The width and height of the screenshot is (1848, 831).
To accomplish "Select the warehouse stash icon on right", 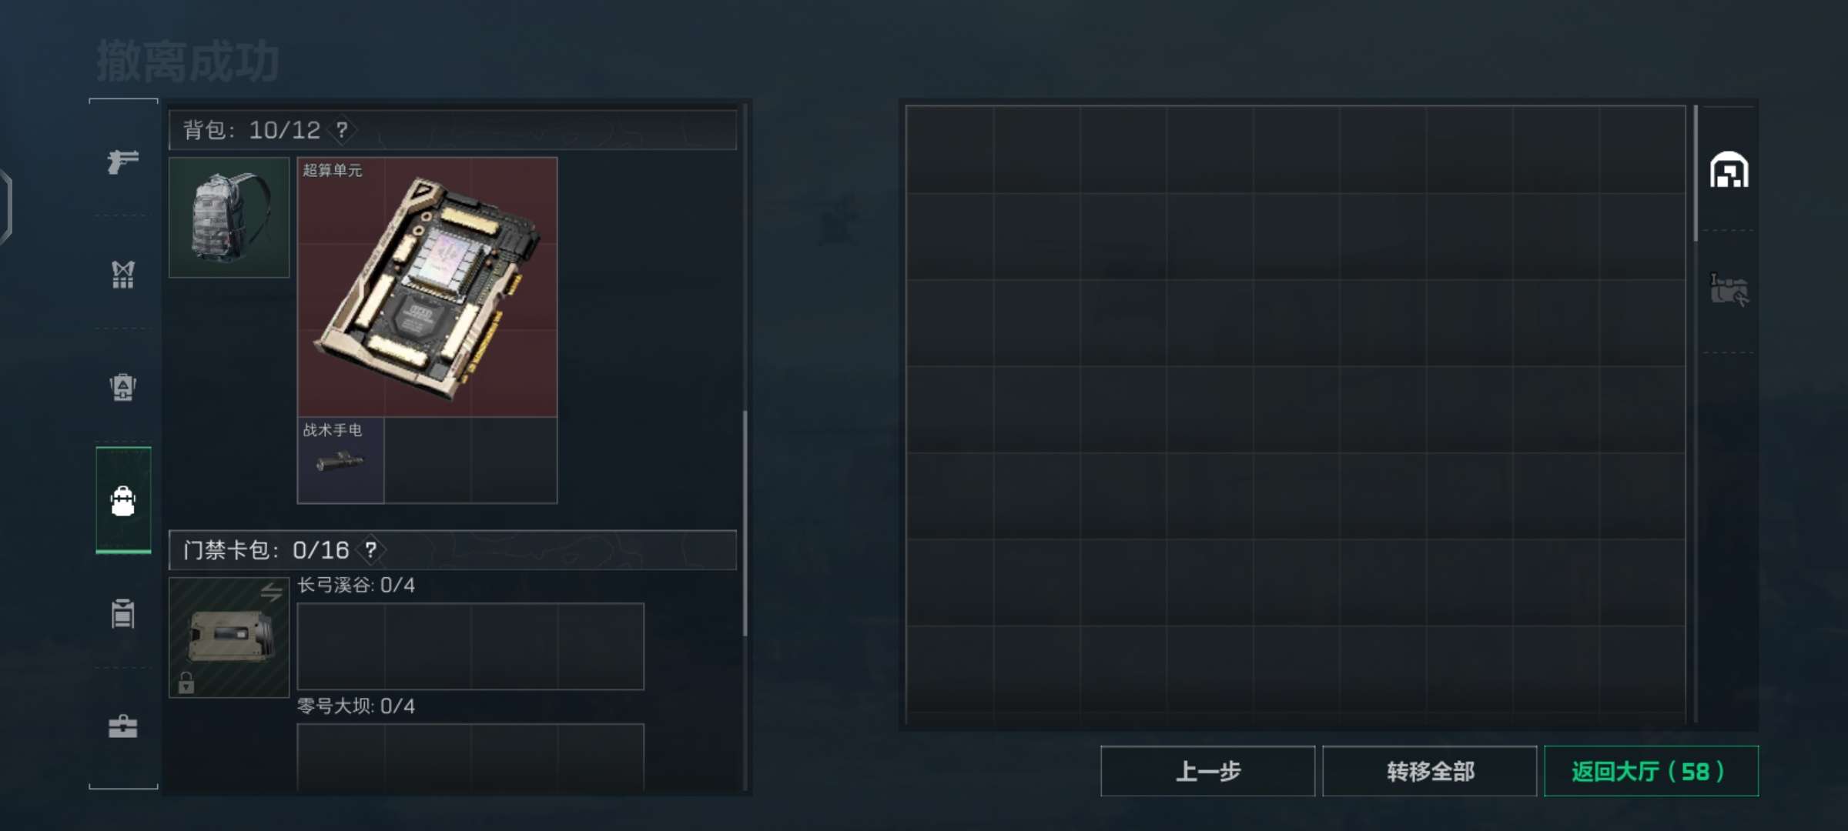I will coord(1729,170).
